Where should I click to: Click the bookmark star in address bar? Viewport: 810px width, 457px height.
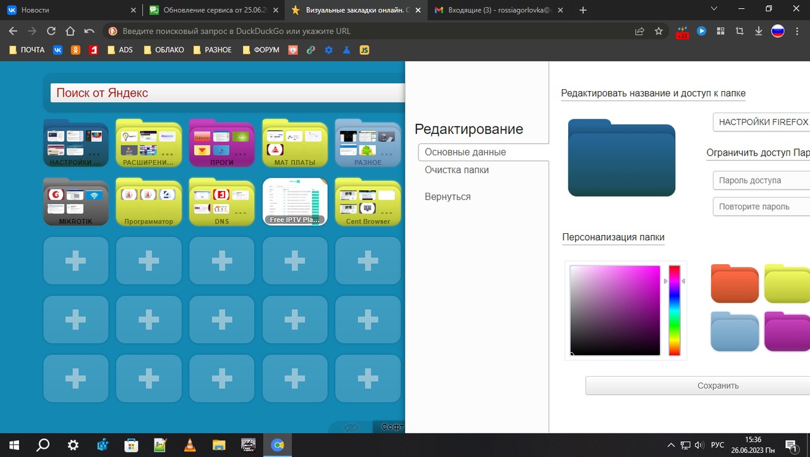click(659, 31)
